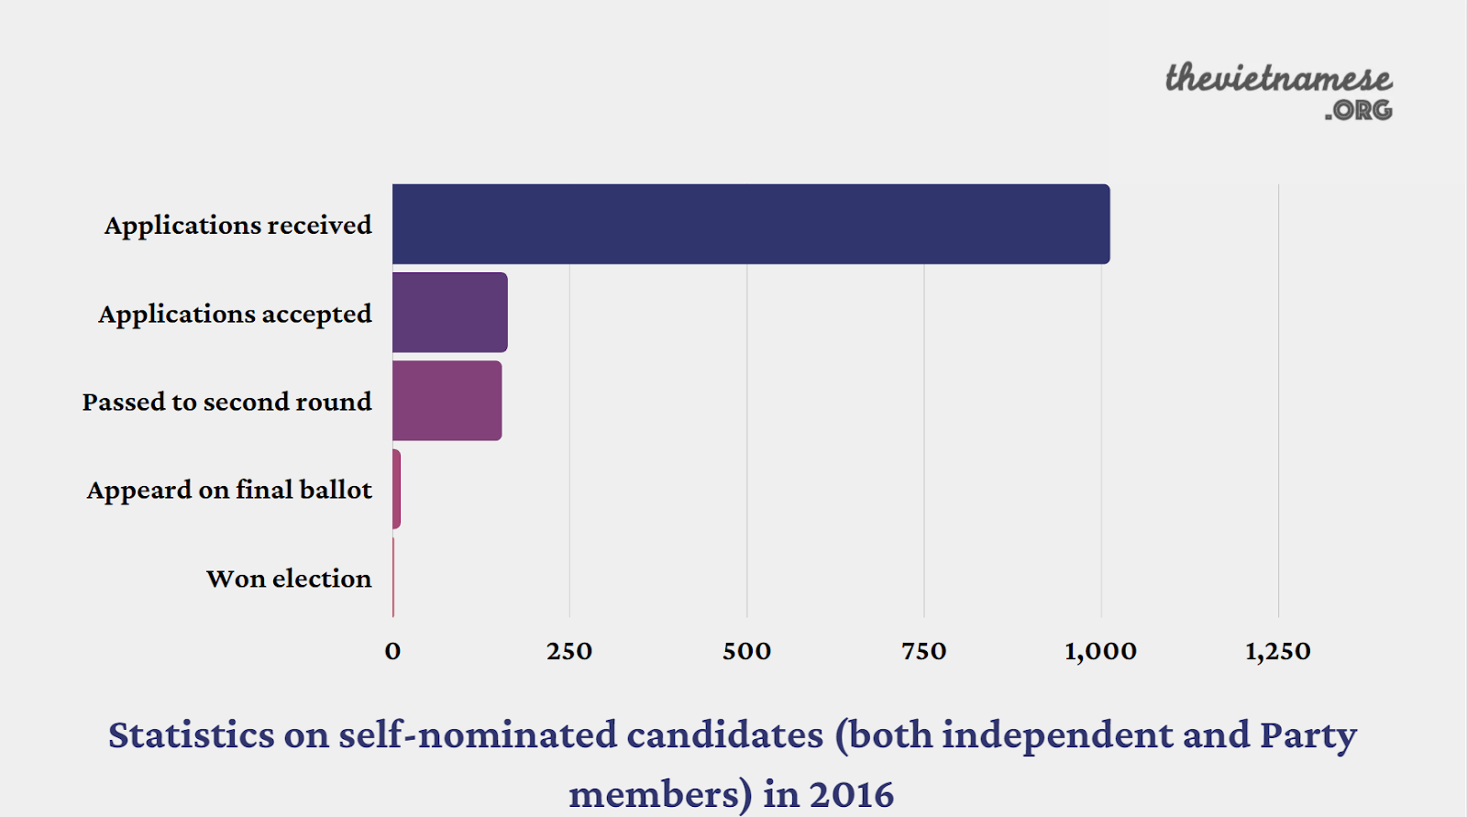The image size is (1467, 817).
Task: Select the "Appeard on final ballot" label
Action: click(229, 490)
